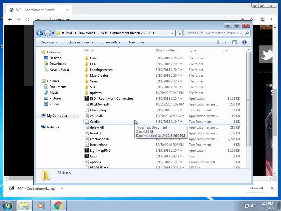
Task: Click the Explorer help question mark icon
Action: [245, 42]
